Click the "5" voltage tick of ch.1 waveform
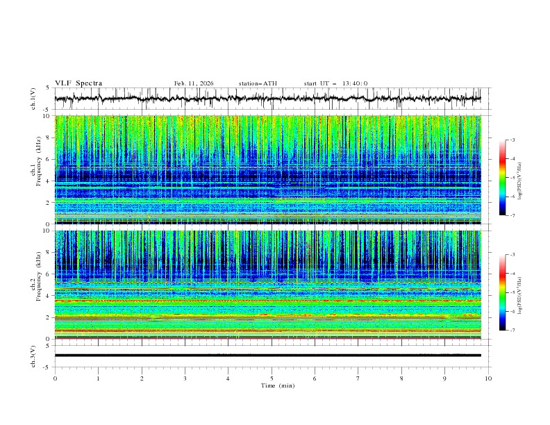The height and width of the screenshot is (425, 550). click(x=48, y=88)
